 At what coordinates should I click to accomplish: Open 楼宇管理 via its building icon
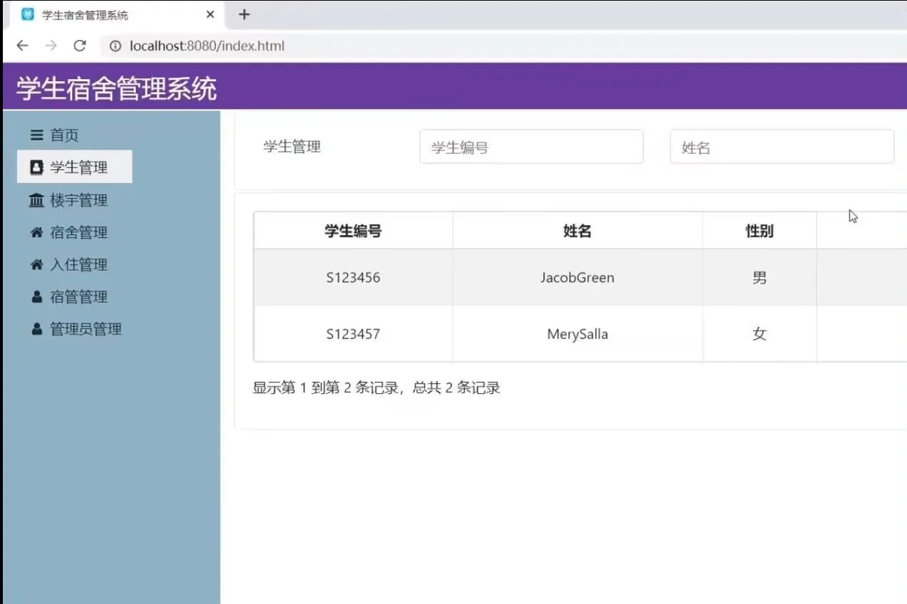[x=36, y=200]
